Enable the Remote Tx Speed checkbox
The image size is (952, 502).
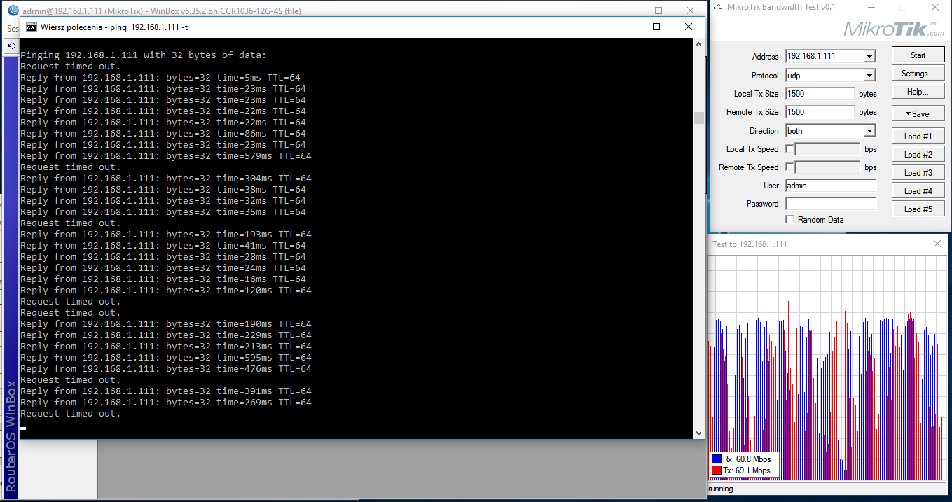click(x=789, y=167)
